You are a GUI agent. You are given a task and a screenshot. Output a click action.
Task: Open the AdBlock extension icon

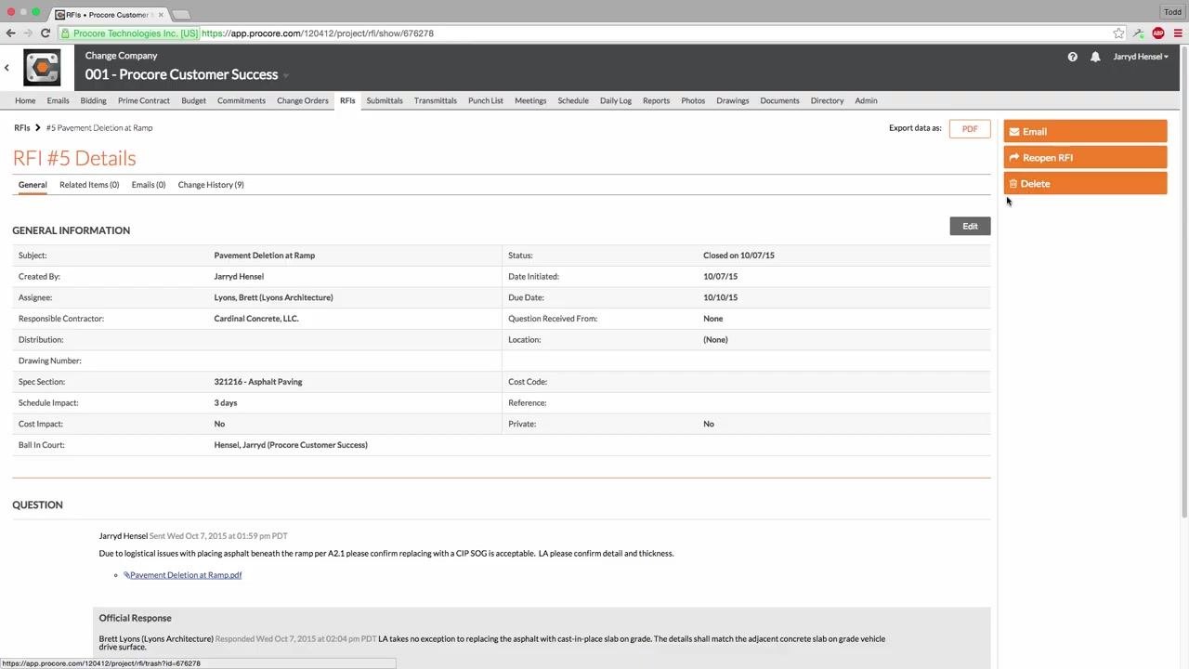(x=1158, y=33)
